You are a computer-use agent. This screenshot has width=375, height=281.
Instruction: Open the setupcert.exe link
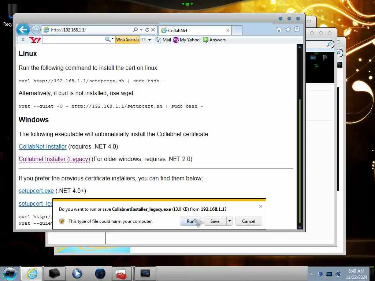(36, 191)
